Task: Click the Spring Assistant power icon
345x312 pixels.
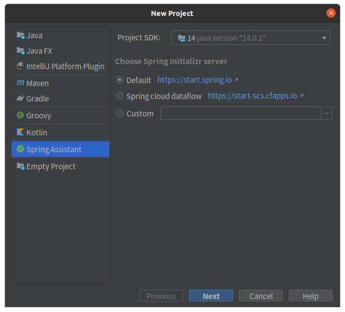Action: click(x=20, y=149)
